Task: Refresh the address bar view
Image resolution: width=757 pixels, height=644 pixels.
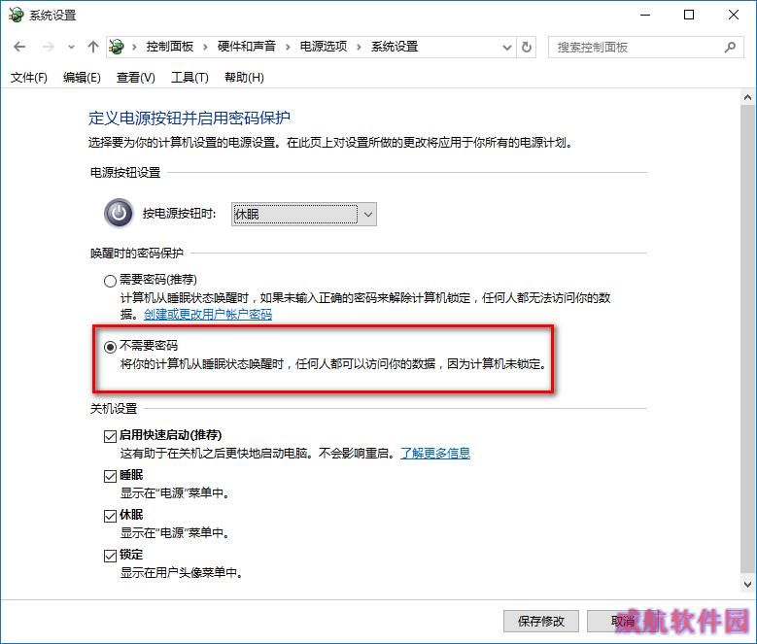Action: 527,47
